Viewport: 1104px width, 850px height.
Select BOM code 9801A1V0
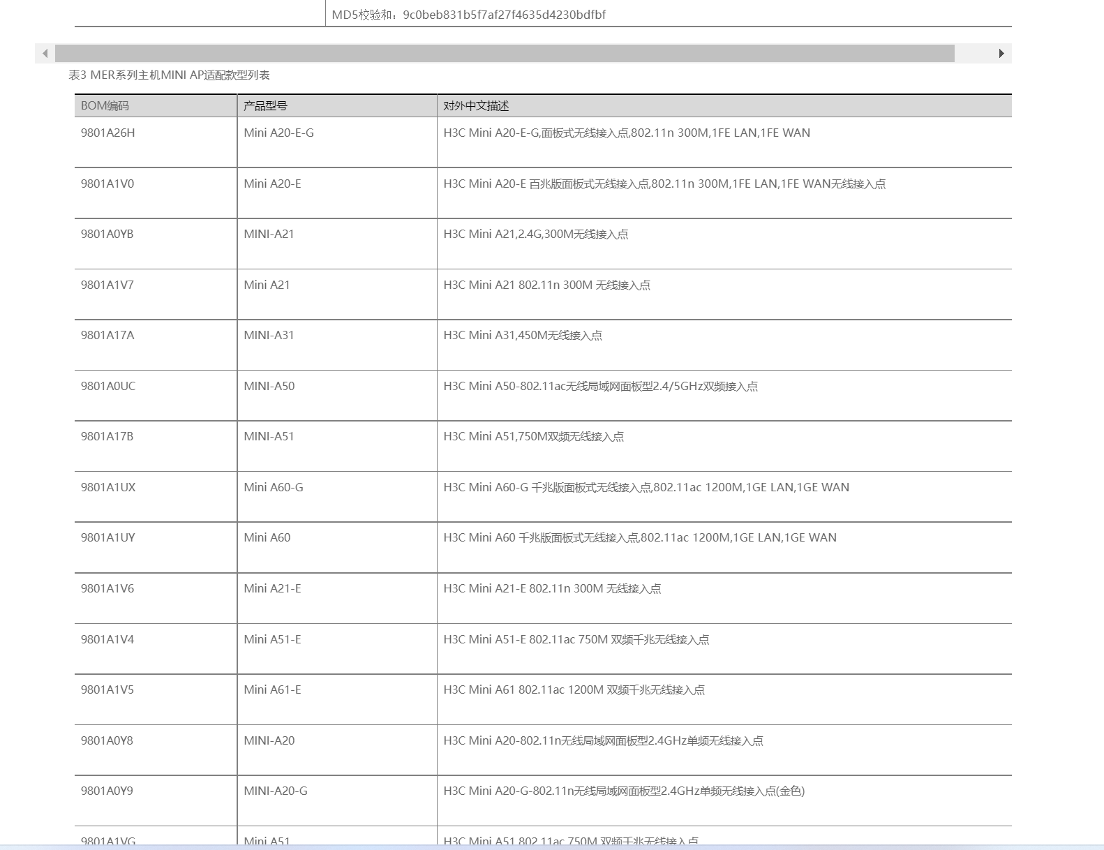107,184
